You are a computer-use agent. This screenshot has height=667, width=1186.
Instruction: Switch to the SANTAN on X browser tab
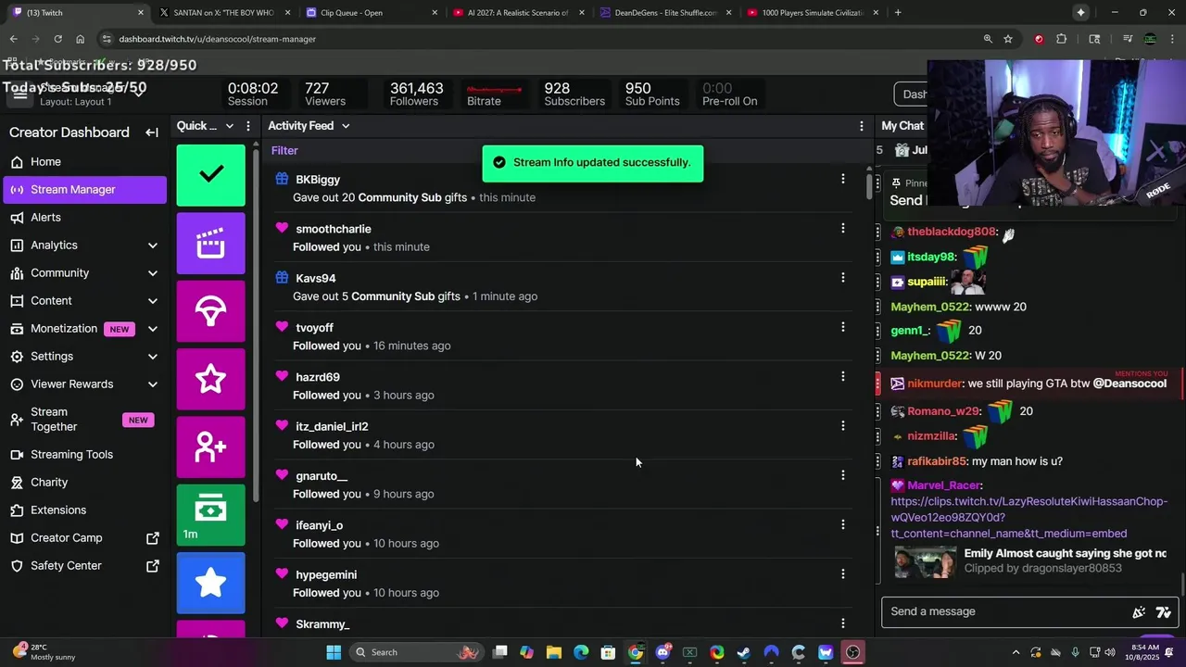coord(222,13)
